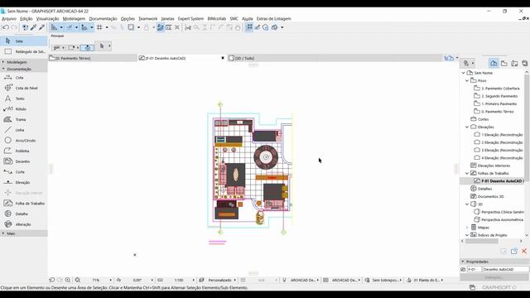Open the Visualização menu
The height and width of the screenshot is (298, 530).
[x=48, y=18]
